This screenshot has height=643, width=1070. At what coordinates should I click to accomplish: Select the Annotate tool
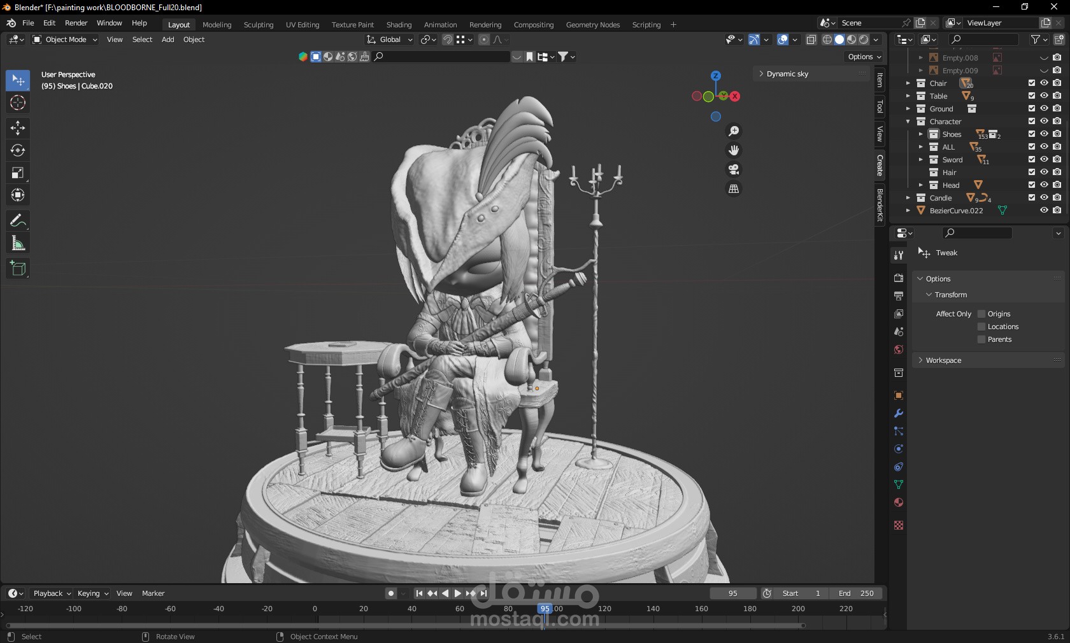(18, 221)
